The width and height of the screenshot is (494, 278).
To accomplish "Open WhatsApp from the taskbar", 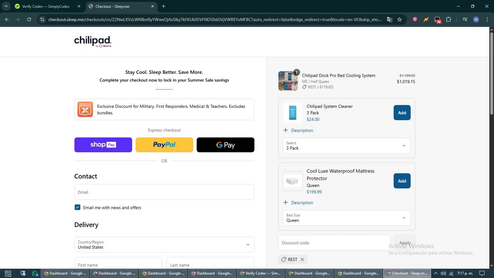I will [35, 273].
